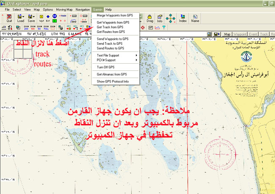Viewport: 275px width, 194px height.
Task: Choose Send Track to GPS
Action: pos(115,43)
